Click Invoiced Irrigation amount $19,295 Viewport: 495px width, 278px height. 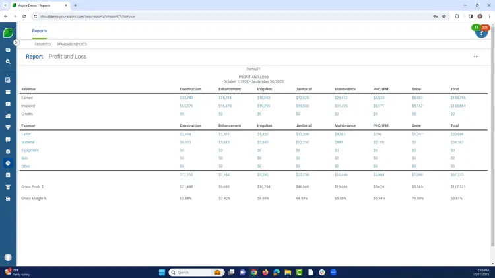263,106
